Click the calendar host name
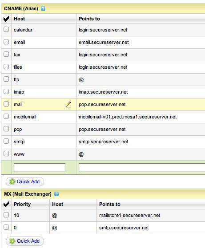This screenshot has height=248, width=205. click(x=23, y=30)
